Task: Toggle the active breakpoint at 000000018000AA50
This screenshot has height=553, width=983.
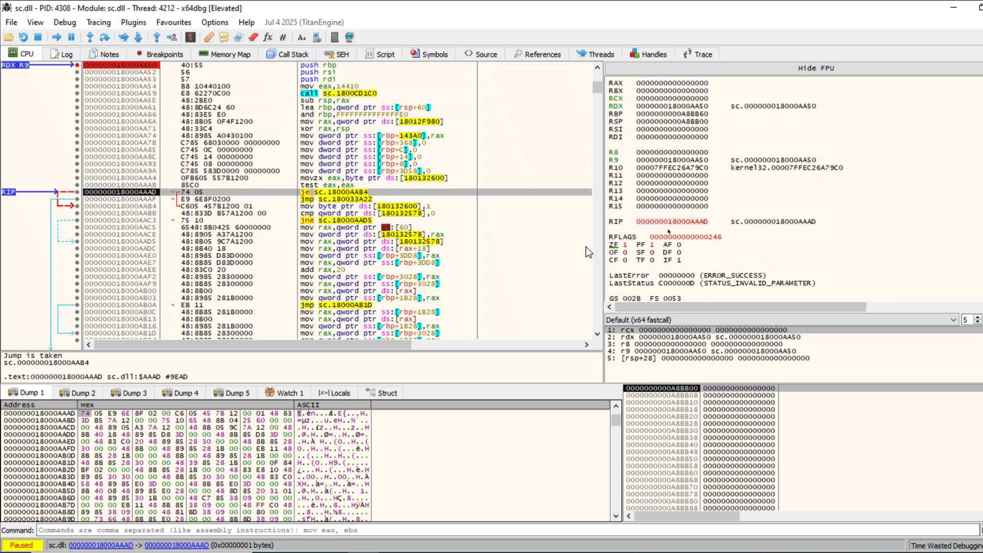Action: tap(77, 65)
